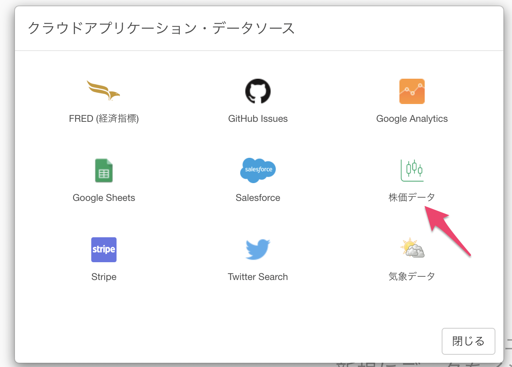Pick the Google Sheets green document icon
This screenshot has height=367, width=512.
point(104,170)
